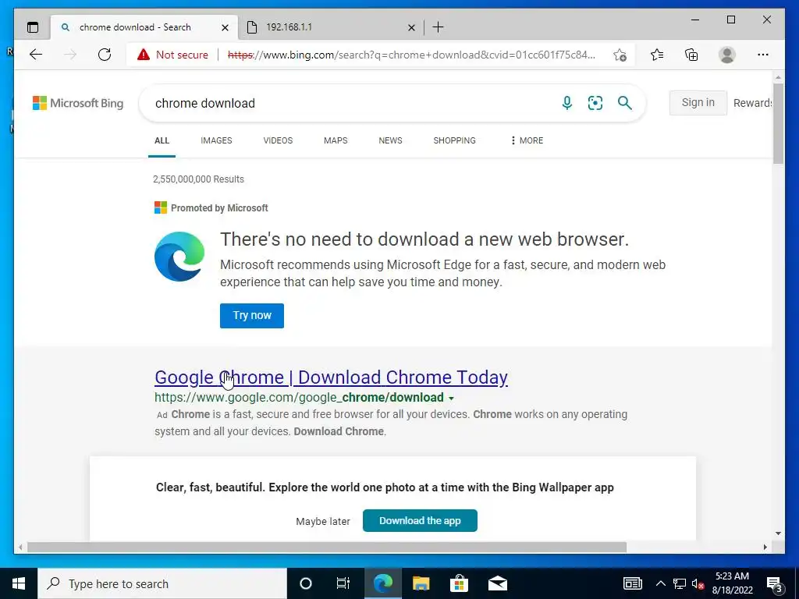The image size is (799, 599).
Task: Open the Windows Start menu
Action: click(19, 583)
